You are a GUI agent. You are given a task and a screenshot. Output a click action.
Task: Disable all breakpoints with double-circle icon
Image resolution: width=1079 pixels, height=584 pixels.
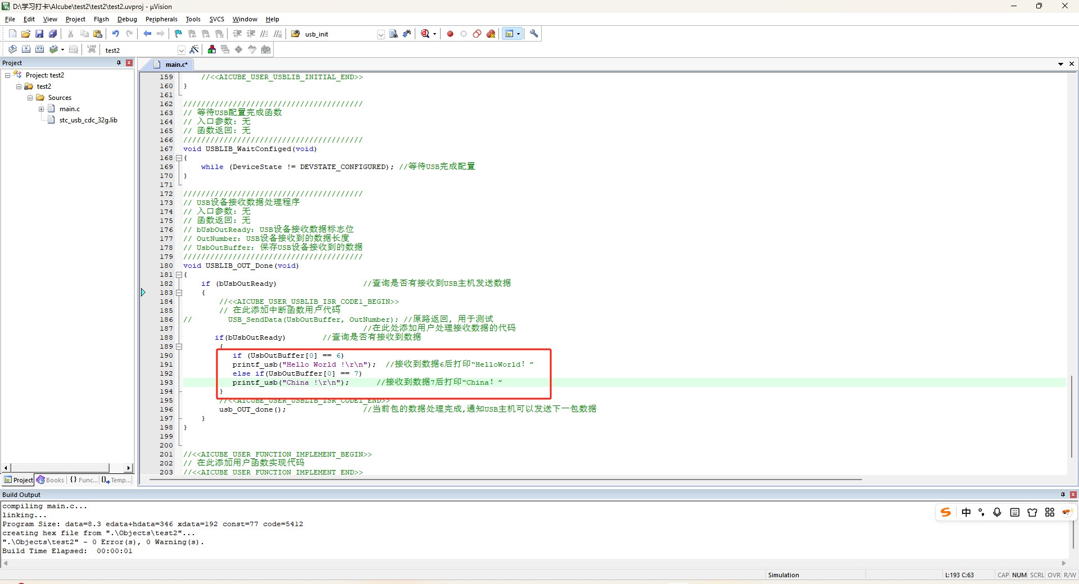[x=477, y=34]
